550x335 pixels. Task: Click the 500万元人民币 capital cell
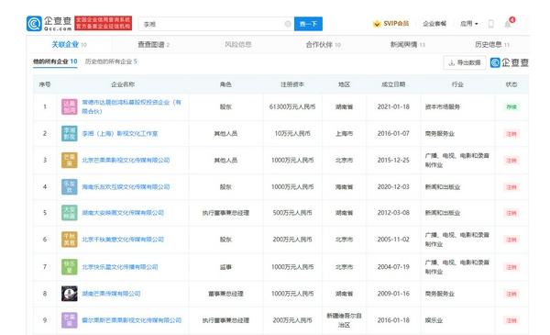tap(292, 213)
